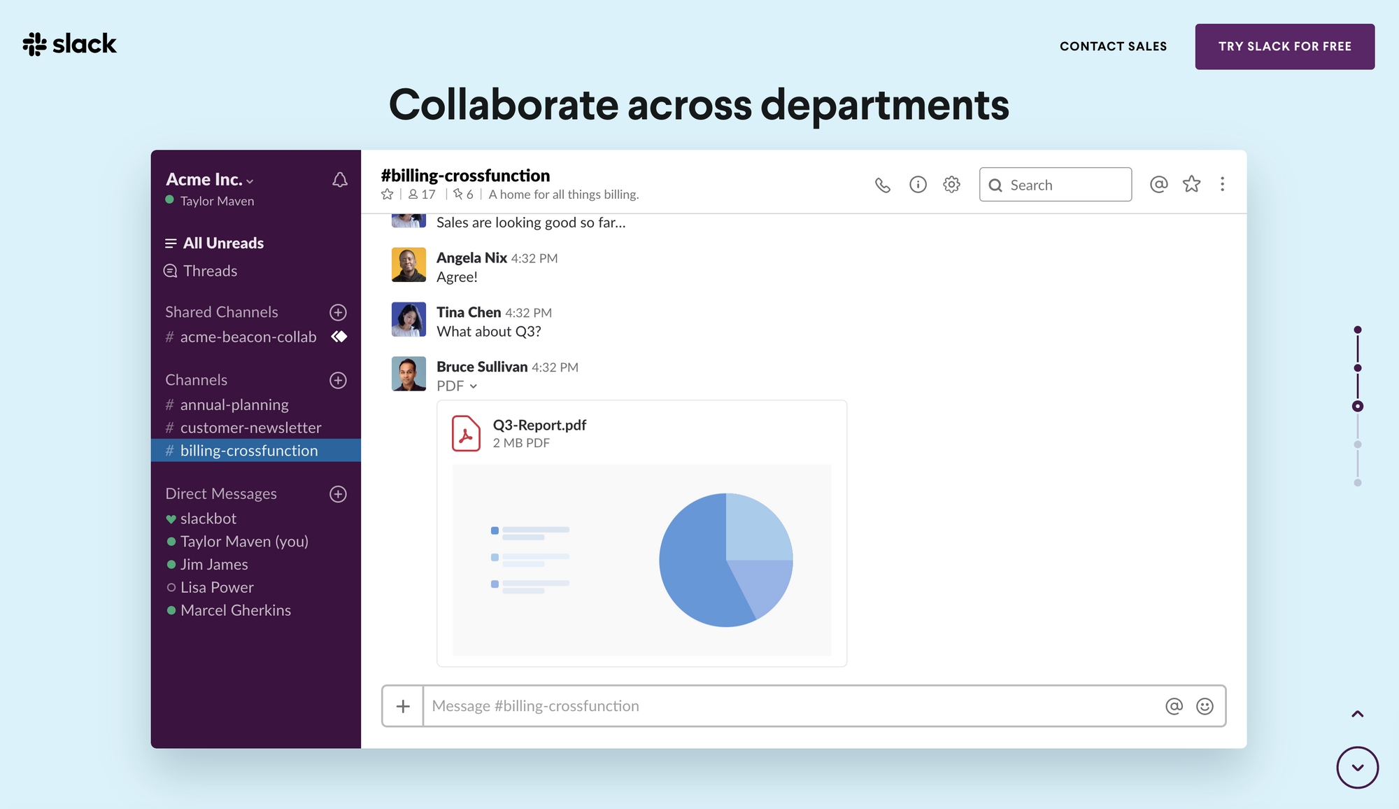Image resolution: width=1399 pixels, height=809 pixels.
Task: Click Try Slack For Free button
Action: pyautogui.click(x=1284, y=46)
